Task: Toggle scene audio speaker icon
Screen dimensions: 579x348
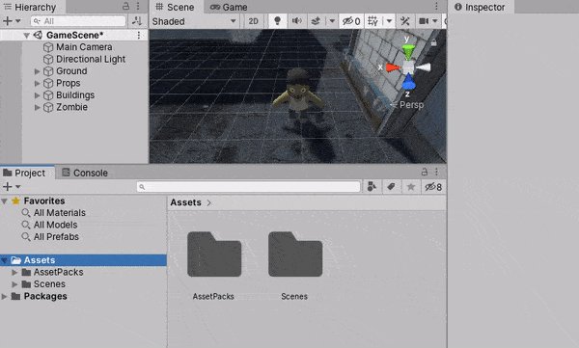Action: tap(296, 21)
